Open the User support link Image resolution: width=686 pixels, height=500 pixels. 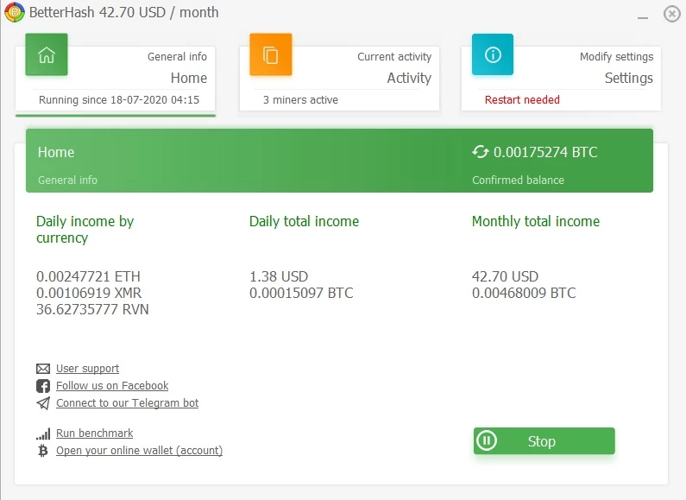(x=87, y=369)
